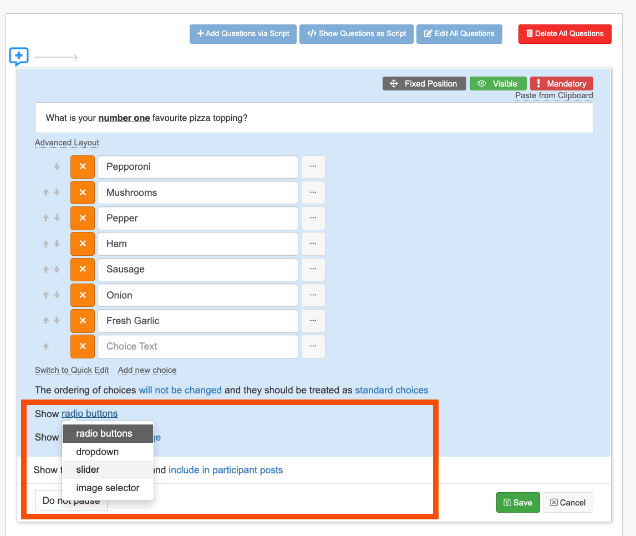Image resolution: width=636 pixels, height=536 pixels.
Task: Toggle the Fixed Position setting
Action: [x=424, y=84]
